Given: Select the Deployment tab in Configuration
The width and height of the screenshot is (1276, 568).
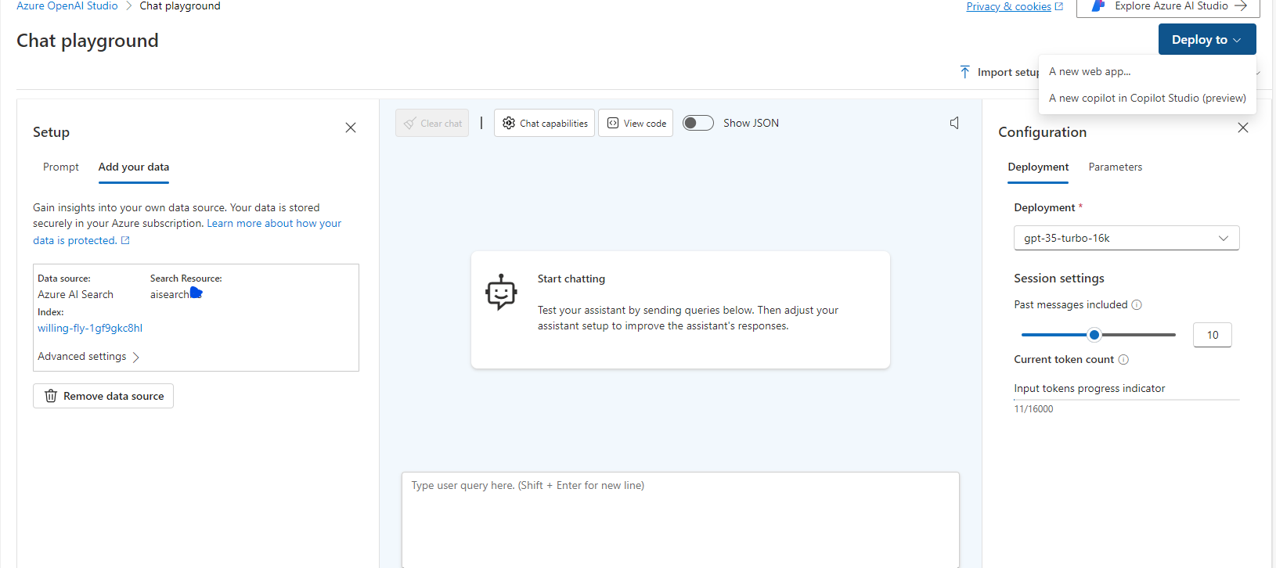Looking at the screenshot, I should [x=1038, y=167].
